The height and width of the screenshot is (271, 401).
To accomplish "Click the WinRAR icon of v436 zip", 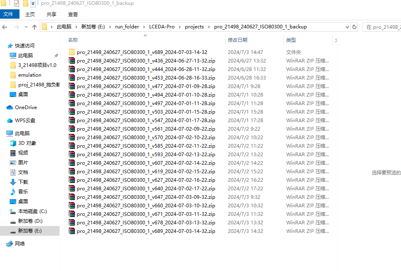I will point(72,60).
